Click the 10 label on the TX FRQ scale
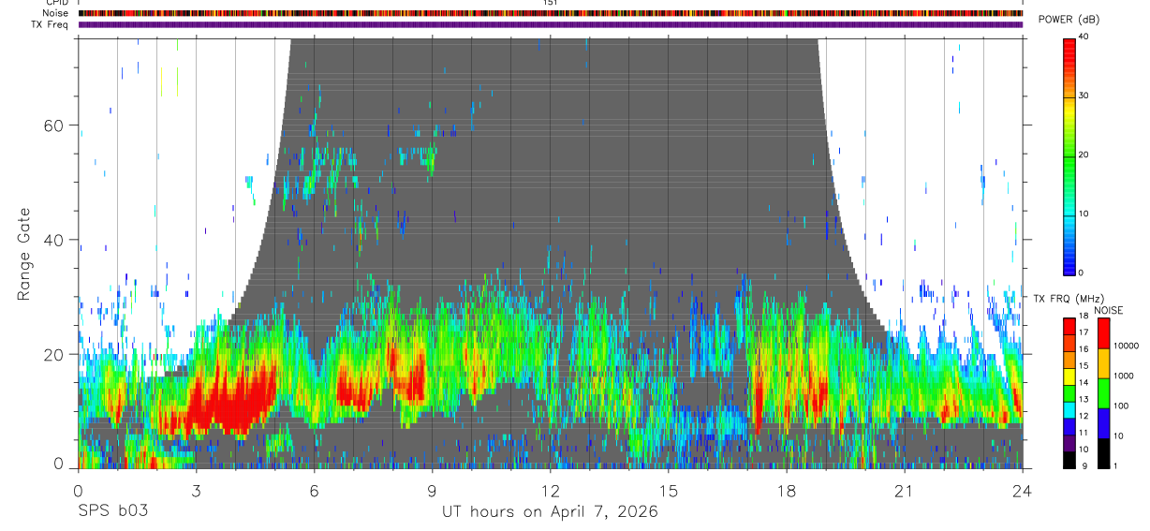This screenshot has height=531, width=1150. pyautogui.click(x=1084, y=450)
